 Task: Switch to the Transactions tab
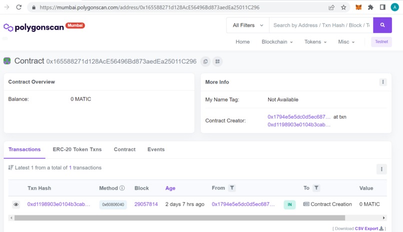24,150
